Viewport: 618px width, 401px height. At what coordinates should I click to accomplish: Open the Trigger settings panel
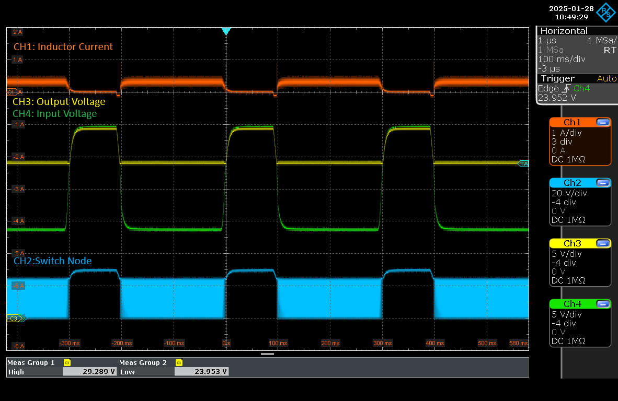[557, 78]
